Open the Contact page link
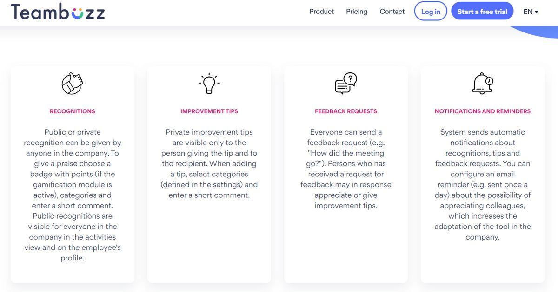The image size is (558, 292). 392,12
